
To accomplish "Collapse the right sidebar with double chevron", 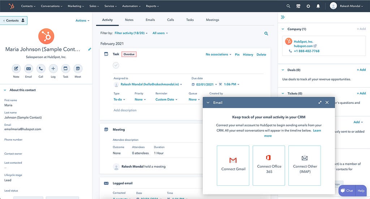I will click(283, 17).
